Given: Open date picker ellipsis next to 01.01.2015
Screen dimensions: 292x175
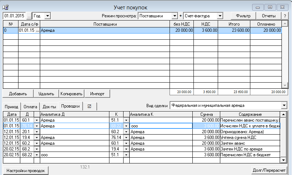Looking at the screenshot, I should click(x=29, y=16).
